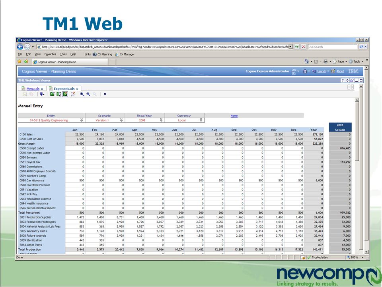Click the Add to Favorites star icon
The width and height of the screenshot is (382, 287).
coord(26,61)
